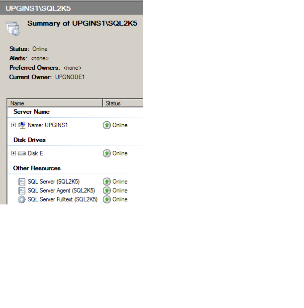Image resolution: width=304 pixels, height=308 pixels.
Task: Click the Disk Drives group heading
Action: pyautogui.click(x=29, y=140)
